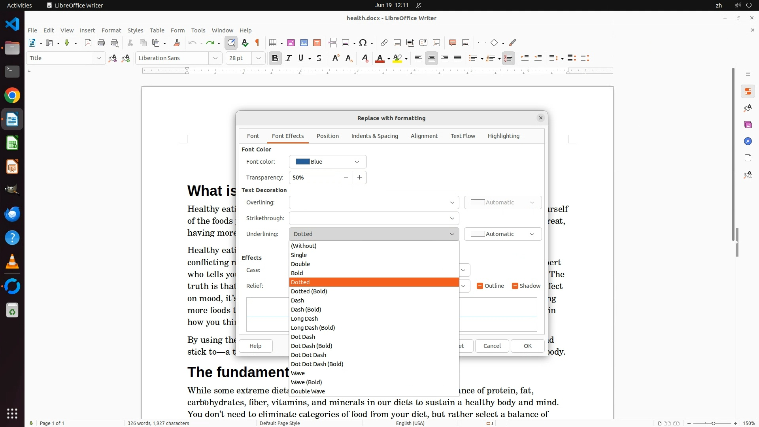759x427 pixels.
Task: Expand the Overlining dropdown
Action: click(x=374, y=202)
